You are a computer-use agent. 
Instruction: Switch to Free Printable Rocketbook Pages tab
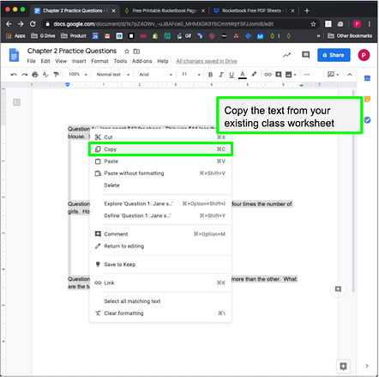tap(165, 10)
